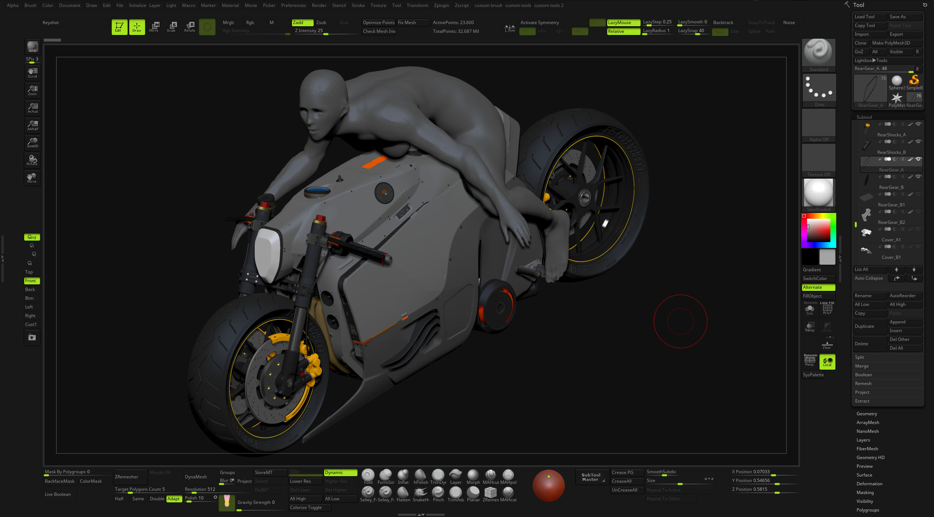Open the Transform menu
Screen dimensions: 934x517
pos(417,5)
